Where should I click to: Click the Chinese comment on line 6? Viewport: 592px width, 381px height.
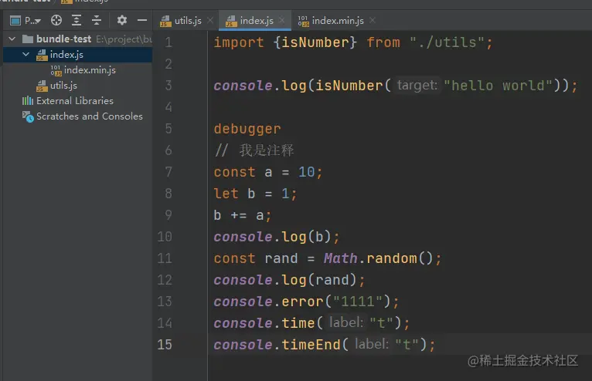pyautogui.click(x=254, y=150)
